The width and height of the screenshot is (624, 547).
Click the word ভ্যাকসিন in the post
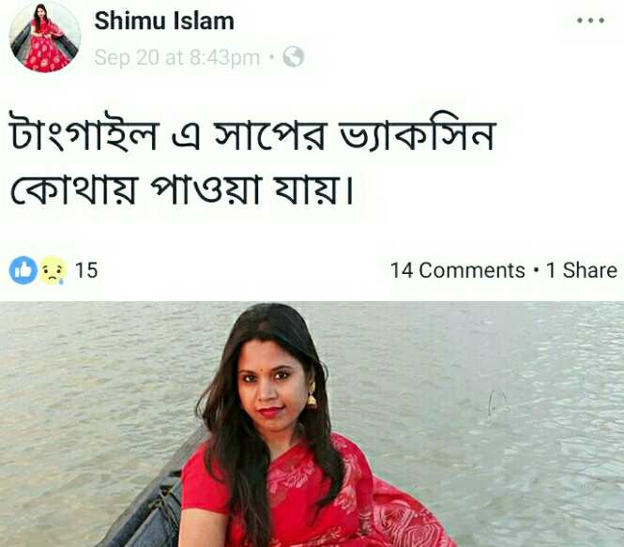point(417,133)
